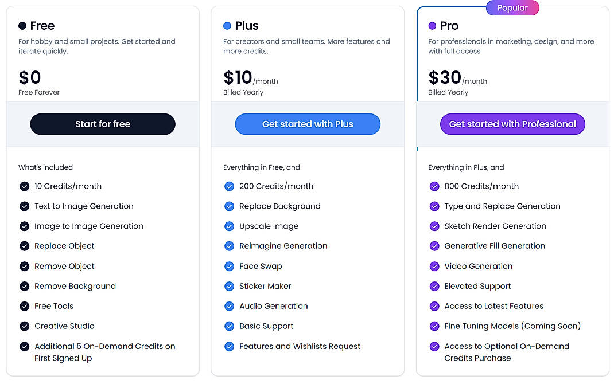
Task: Click the check icon next to "Face Swap"
Action: click(x=230, y=266)
